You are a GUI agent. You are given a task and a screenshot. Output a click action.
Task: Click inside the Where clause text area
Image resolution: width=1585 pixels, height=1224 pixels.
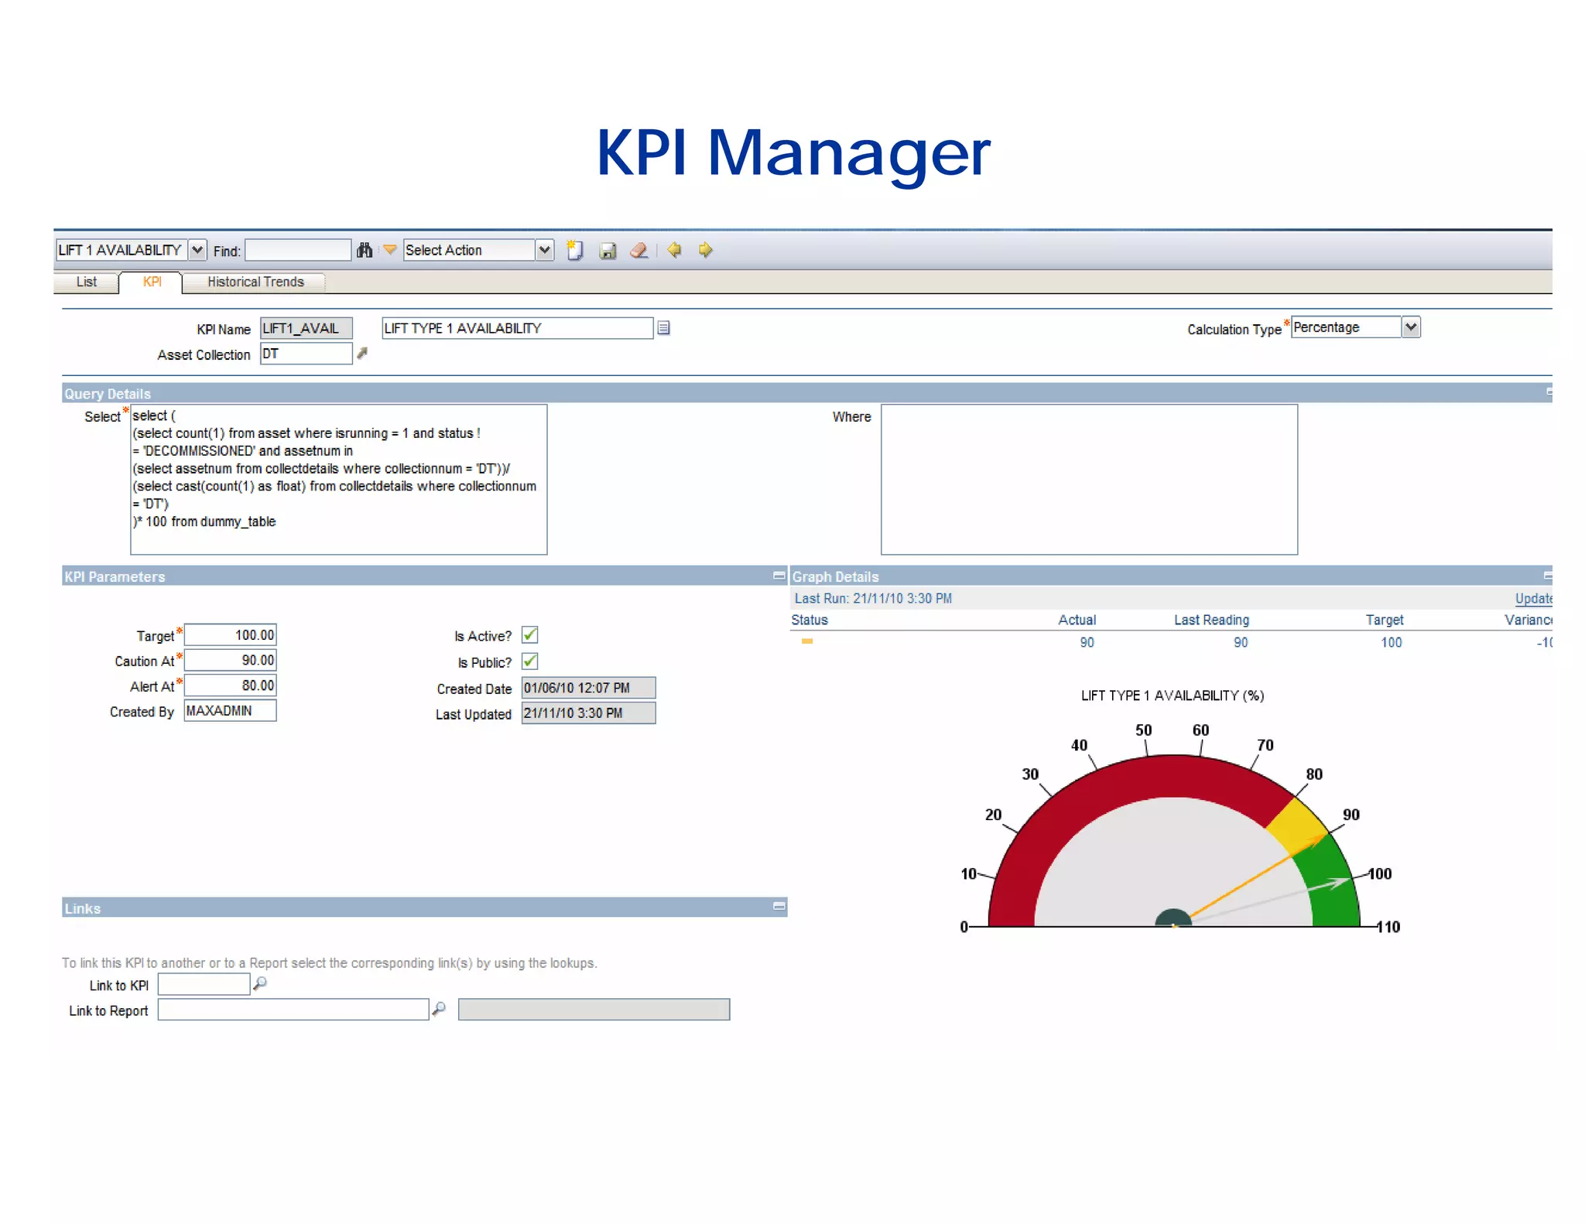pyautogui.click(x=1089, y=480)
